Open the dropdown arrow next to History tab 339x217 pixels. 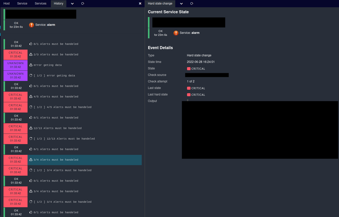[72, 4]
